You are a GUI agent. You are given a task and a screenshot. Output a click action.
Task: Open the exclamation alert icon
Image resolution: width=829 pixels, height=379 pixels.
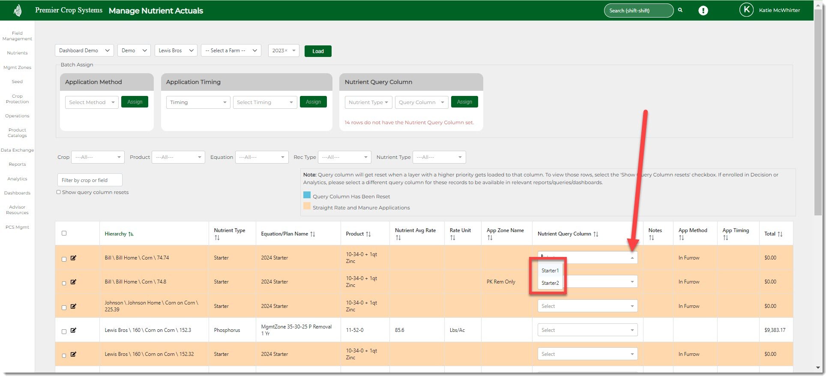(x=703, y=11)
